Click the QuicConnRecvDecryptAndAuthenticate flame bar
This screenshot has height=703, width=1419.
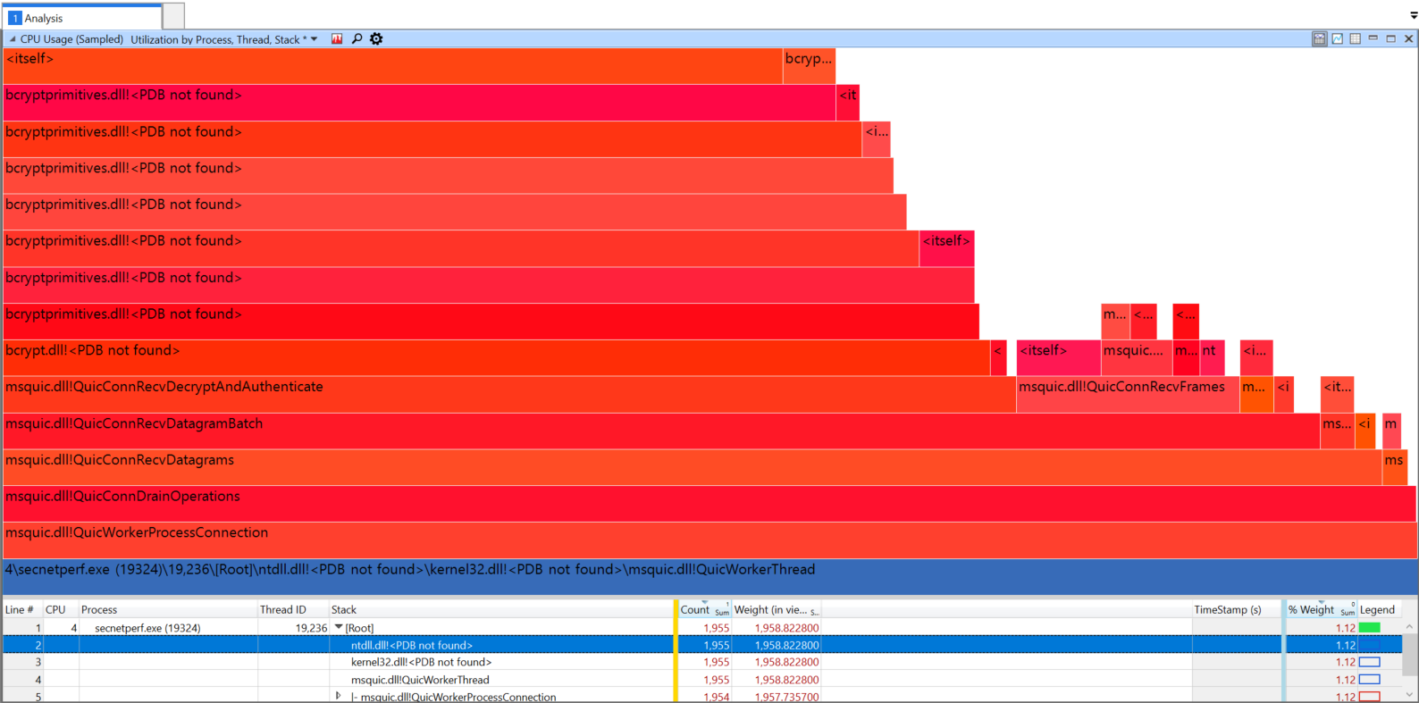[509, 394]
